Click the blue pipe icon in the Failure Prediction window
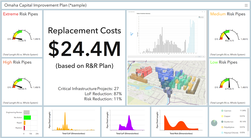This screenshot has height=138, width=251. pos(131,34)
